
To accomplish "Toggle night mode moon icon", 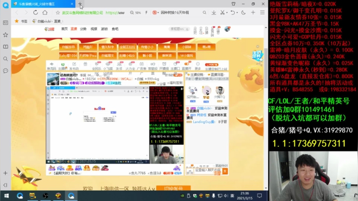I will 243,12.
